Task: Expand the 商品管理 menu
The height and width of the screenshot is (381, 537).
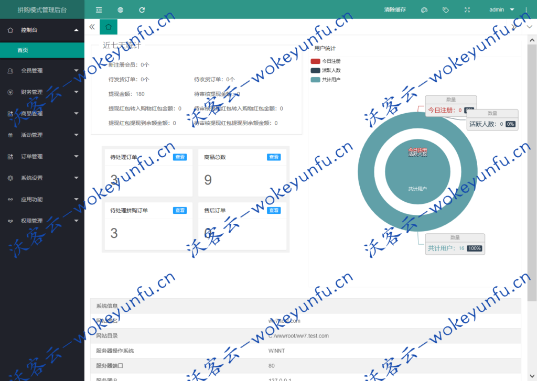Action: [x=42, y=114]
